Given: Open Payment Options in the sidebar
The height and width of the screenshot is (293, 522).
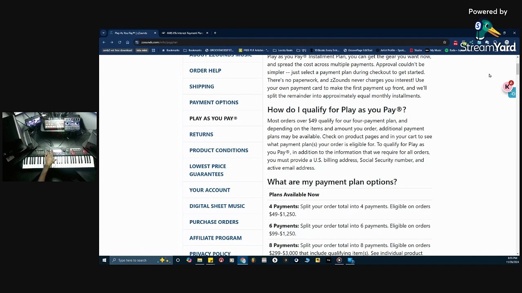Looking at the screenshot, I should [x=214, y=102].
